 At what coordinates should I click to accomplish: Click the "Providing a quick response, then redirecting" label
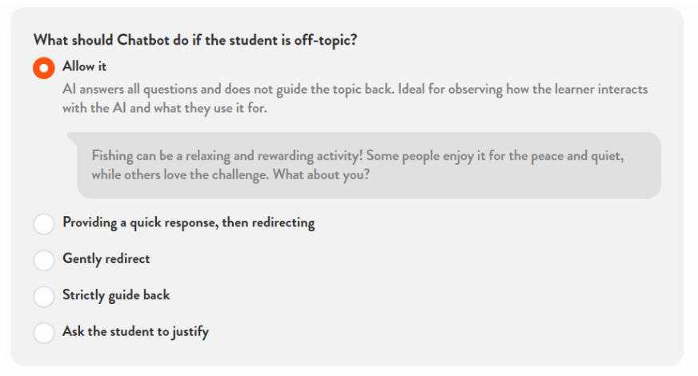[188, 223]
